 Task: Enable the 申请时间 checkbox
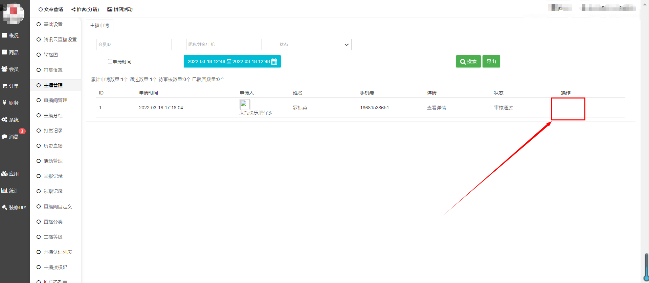(110, 61)
